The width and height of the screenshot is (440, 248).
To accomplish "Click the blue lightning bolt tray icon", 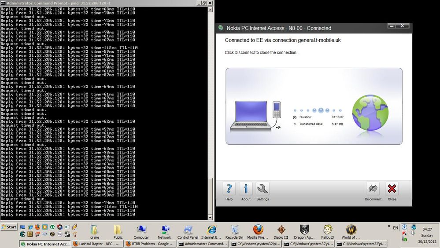I will coord(404,227).
